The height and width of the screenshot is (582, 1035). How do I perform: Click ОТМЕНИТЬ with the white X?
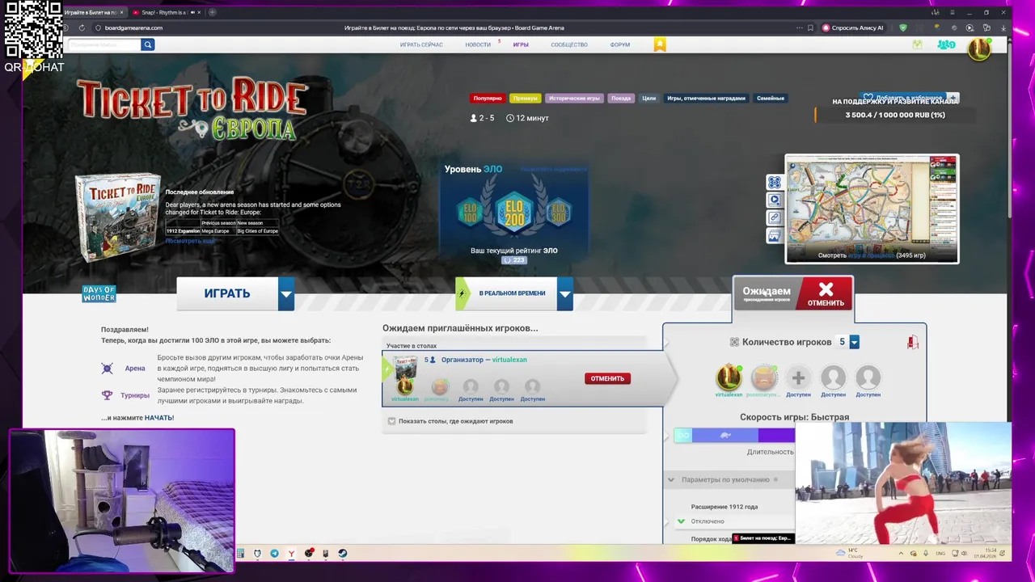tap(825, 293)
